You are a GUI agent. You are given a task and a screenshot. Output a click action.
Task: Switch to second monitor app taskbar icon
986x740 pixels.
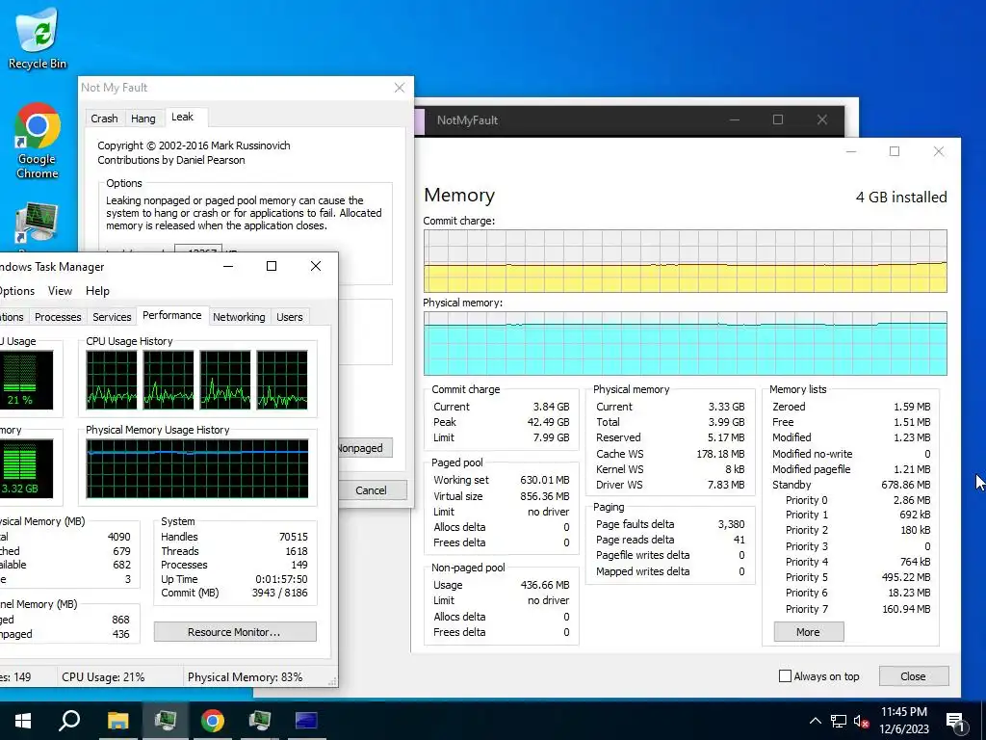coord(260,721)
